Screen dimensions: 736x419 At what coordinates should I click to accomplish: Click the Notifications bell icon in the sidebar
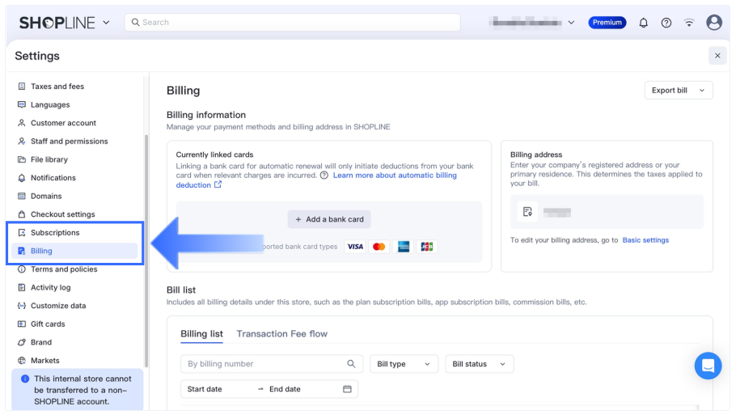22,178
